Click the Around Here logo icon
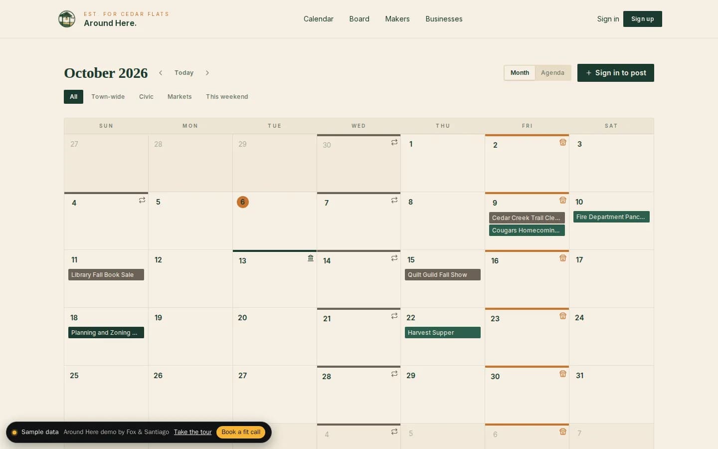 coord(67,19)
